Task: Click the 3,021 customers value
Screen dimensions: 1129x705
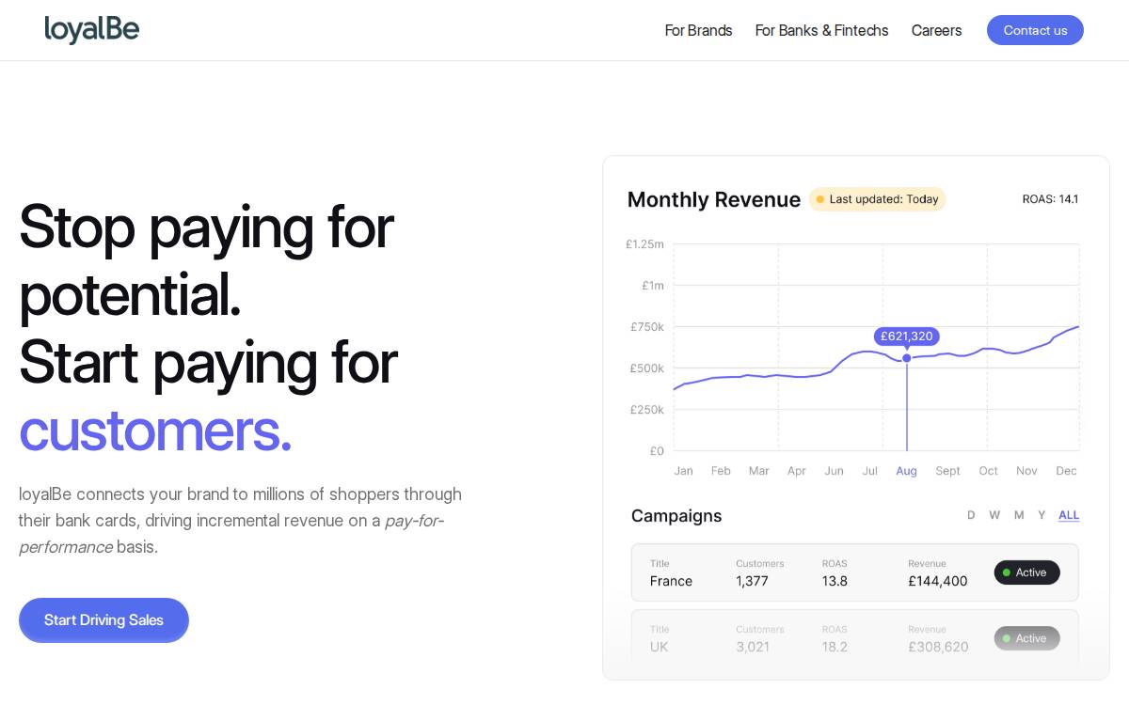Action: click(x=753, y=647)
